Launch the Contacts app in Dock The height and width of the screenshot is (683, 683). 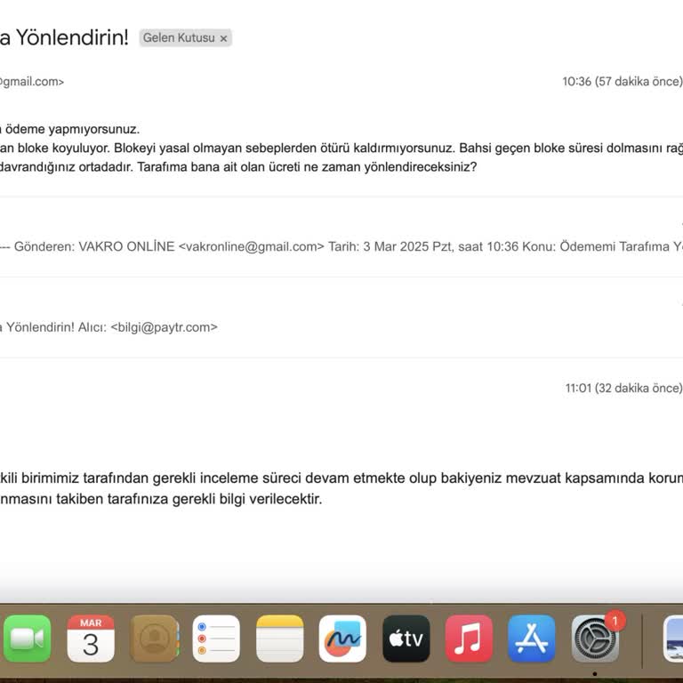[154, 639]
